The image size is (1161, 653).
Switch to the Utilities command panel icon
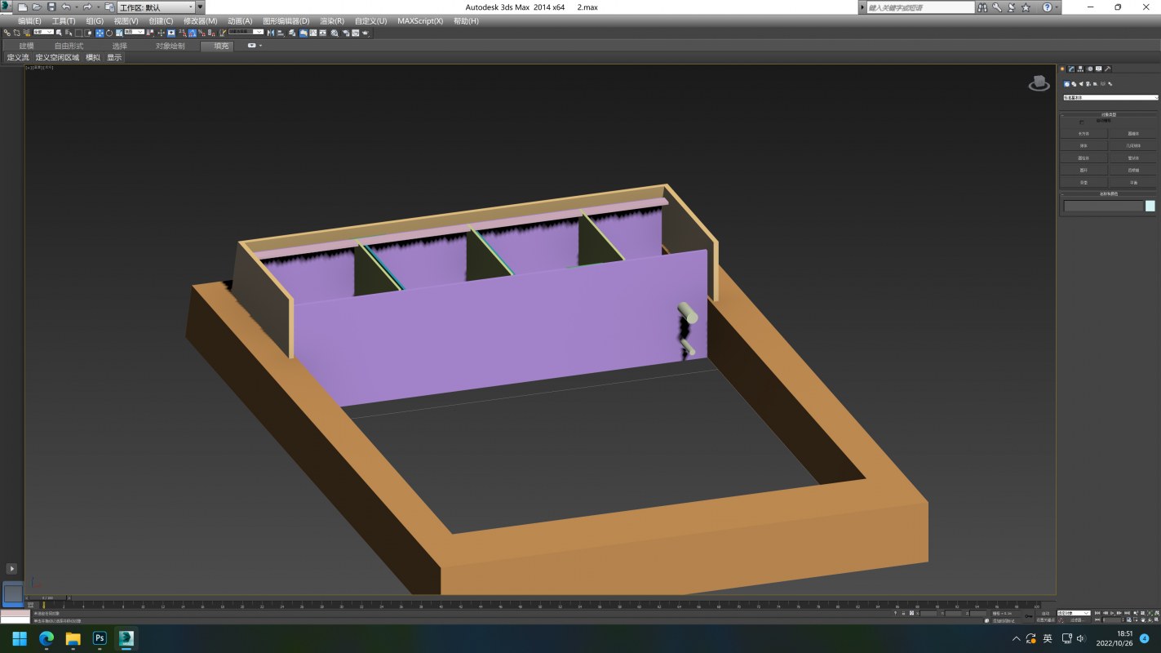(x=1107, y=69)
